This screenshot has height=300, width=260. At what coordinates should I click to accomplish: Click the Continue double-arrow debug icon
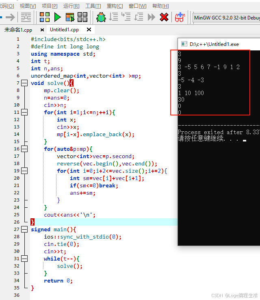(152, 17)
